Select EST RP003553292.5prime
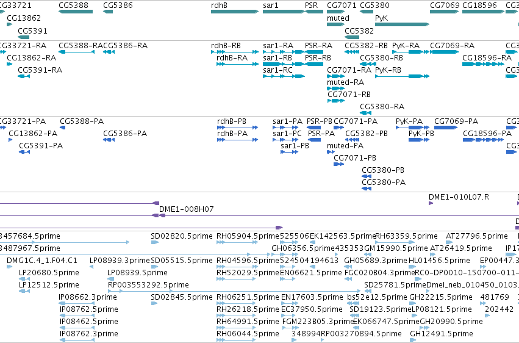This screenshot has width=519, height=343. pos(148,285)
